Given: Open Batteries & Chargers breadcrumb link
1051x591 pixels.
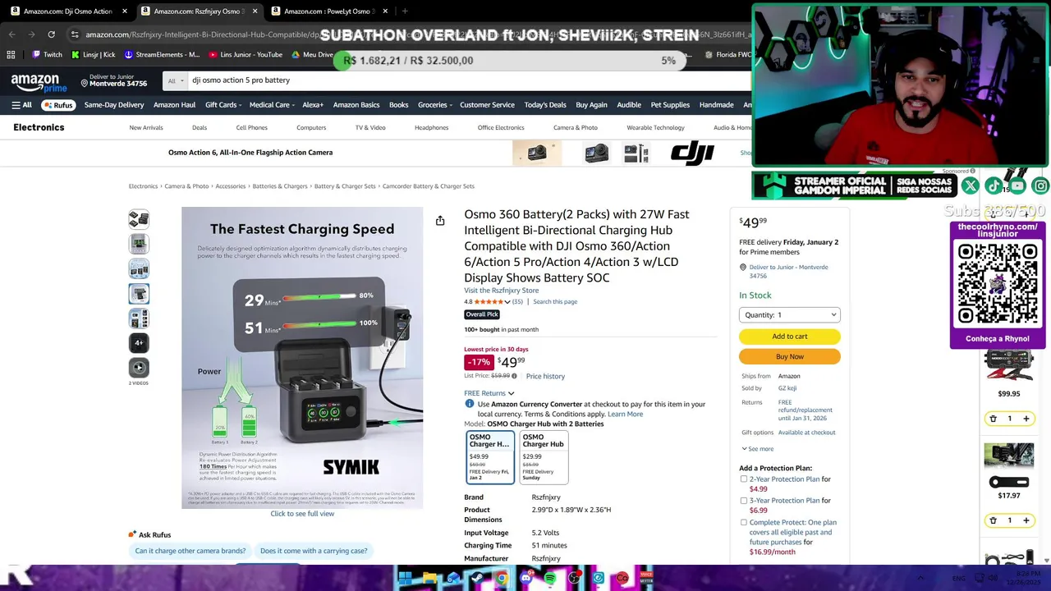Looking at the screenshot, I should tap(279, 186).
